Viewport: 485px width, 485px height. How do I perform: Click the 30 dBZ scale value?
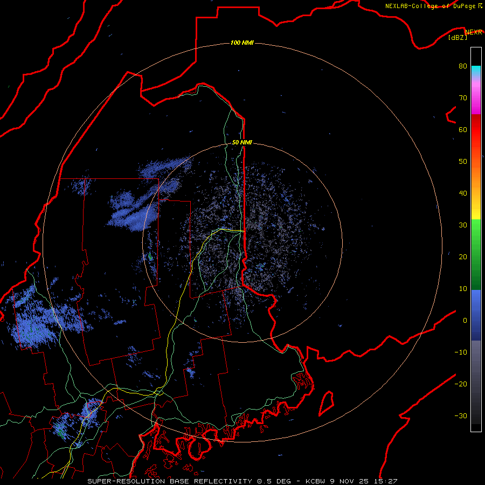tap(463, 225)
